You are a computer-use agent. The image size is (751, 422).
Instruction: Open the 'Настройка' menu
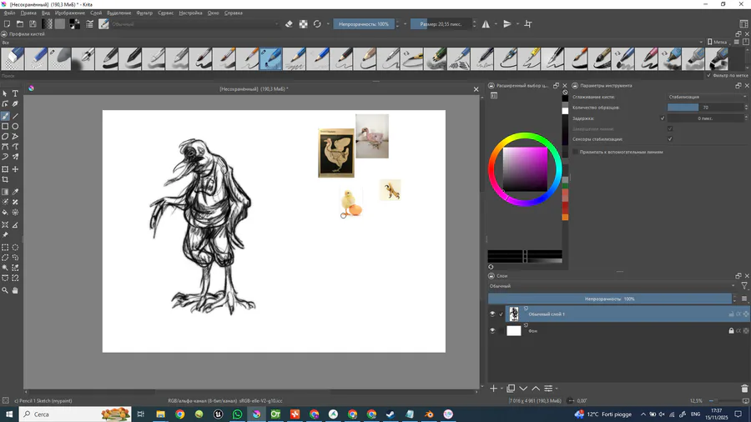pos(190,13)
